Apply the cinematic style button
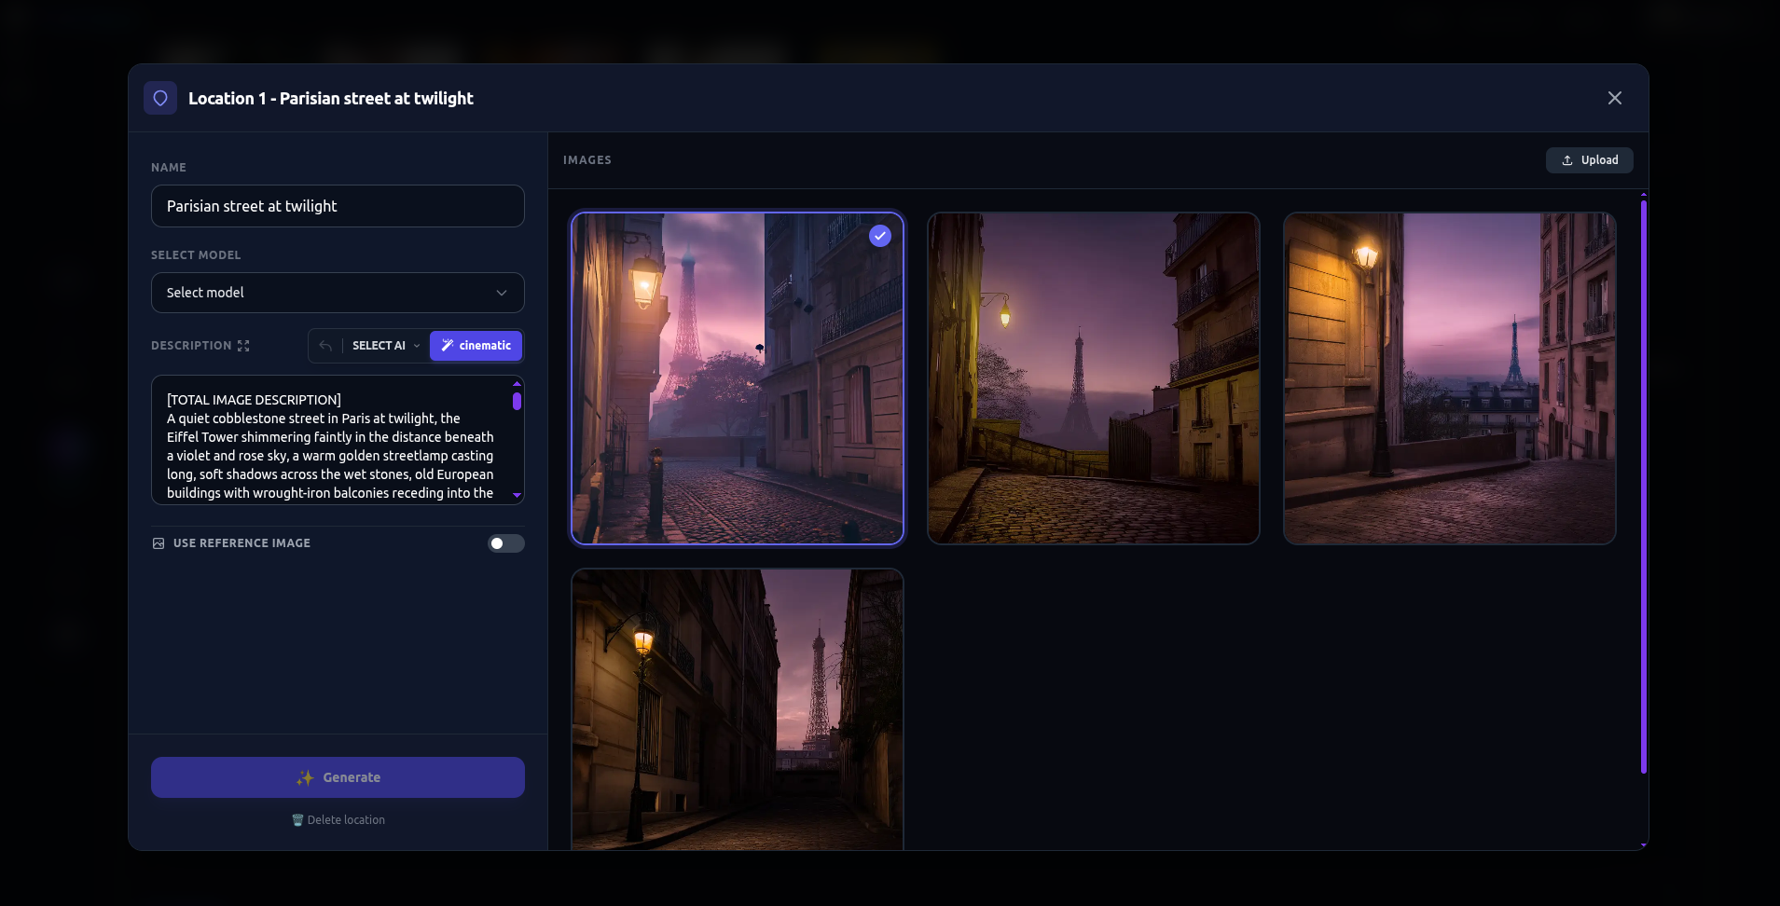Image resolution: width=1780 pixels, height=906 pixels. [476, 346]
